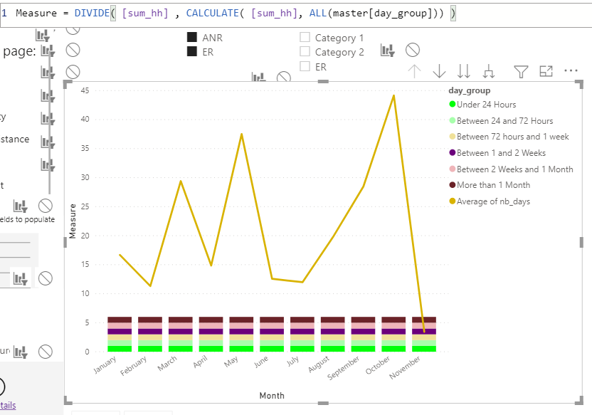
Task: Set none interaction beside Category slicer
Action: 413,50
